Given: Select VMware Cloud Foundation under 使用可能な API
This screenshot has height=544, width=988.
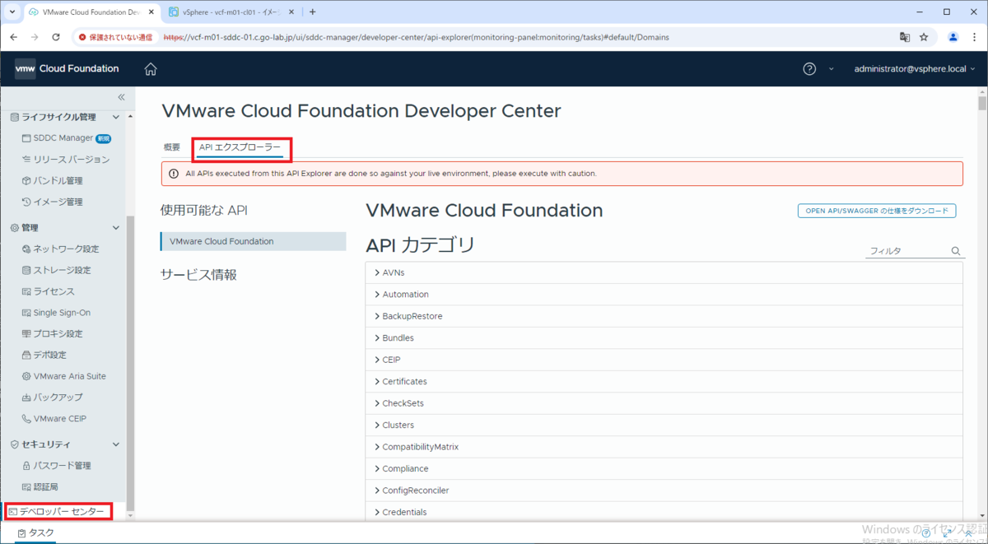Looking at the screenshot, I should (x=254, y=242).
